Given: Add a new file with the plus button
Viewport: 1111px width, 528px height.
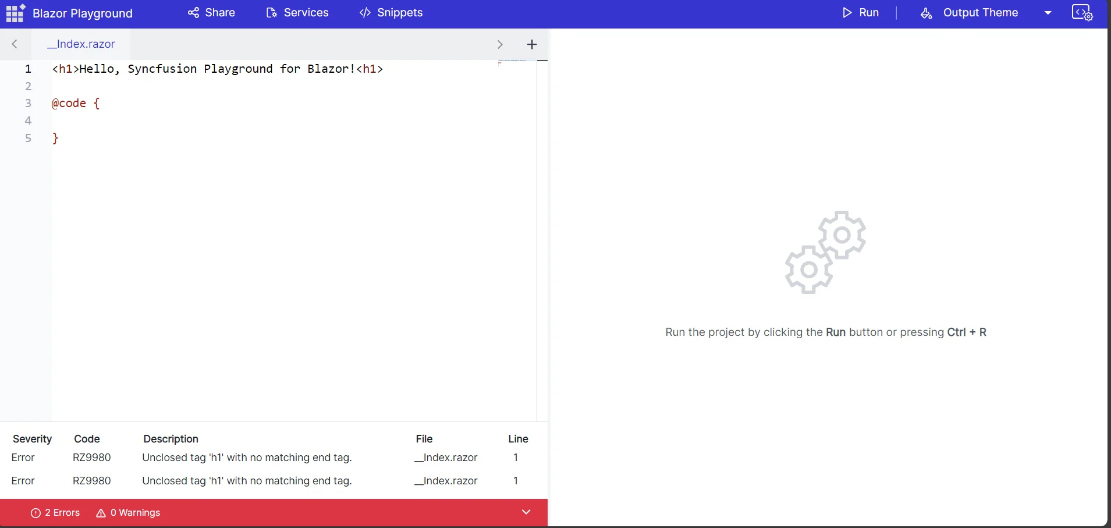Looking at the screenshot, I should pos(531,44).
